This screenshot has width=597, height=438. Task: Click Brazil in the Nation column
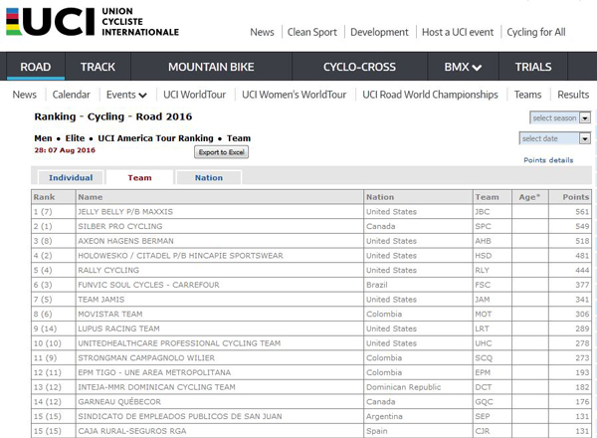[x=376, y=285]
